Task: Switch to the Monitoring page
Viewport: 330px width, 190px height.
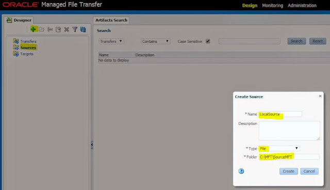Action: [273, 6]
